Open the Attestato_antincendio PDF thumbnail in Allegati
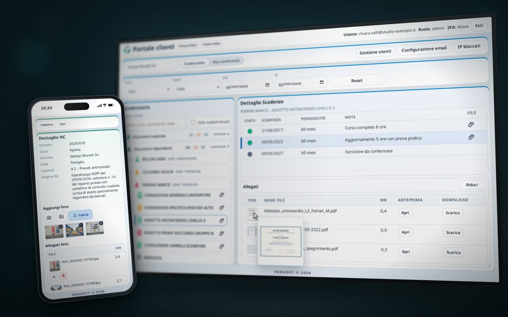Screen dimensions: 508x317 (251, 215)
